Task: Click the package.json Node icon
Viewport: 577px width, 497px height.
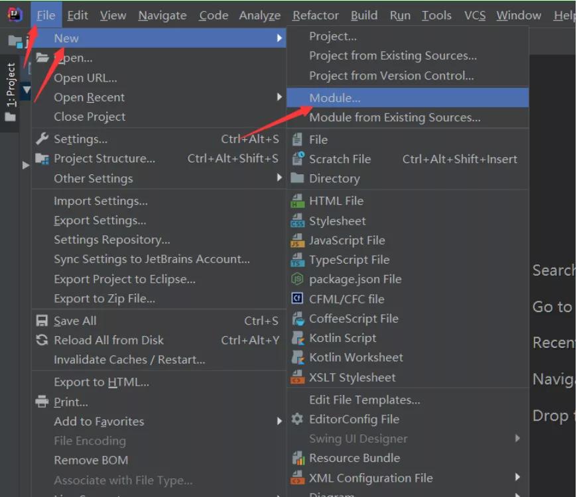Action: pyautogui.click(x=297, y=279)
